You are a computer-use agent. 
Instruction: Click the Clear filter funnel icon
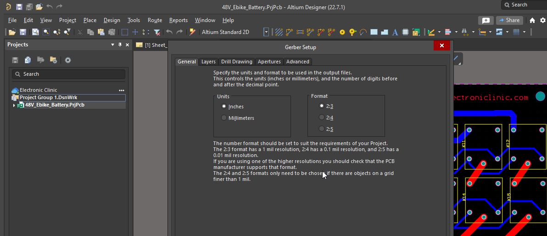click(157, 32)
